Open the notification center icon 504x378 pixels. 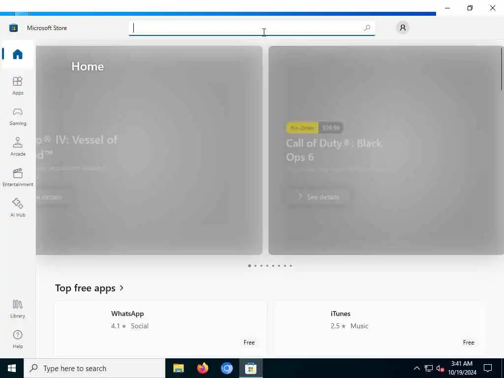coord(488,368)
